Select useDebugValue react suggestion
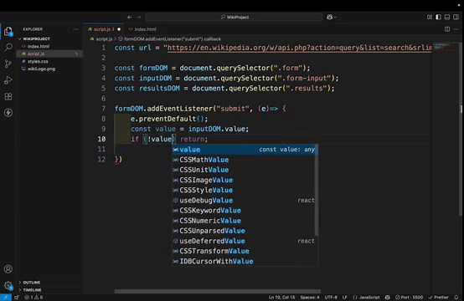 click(x=245, y=201)
